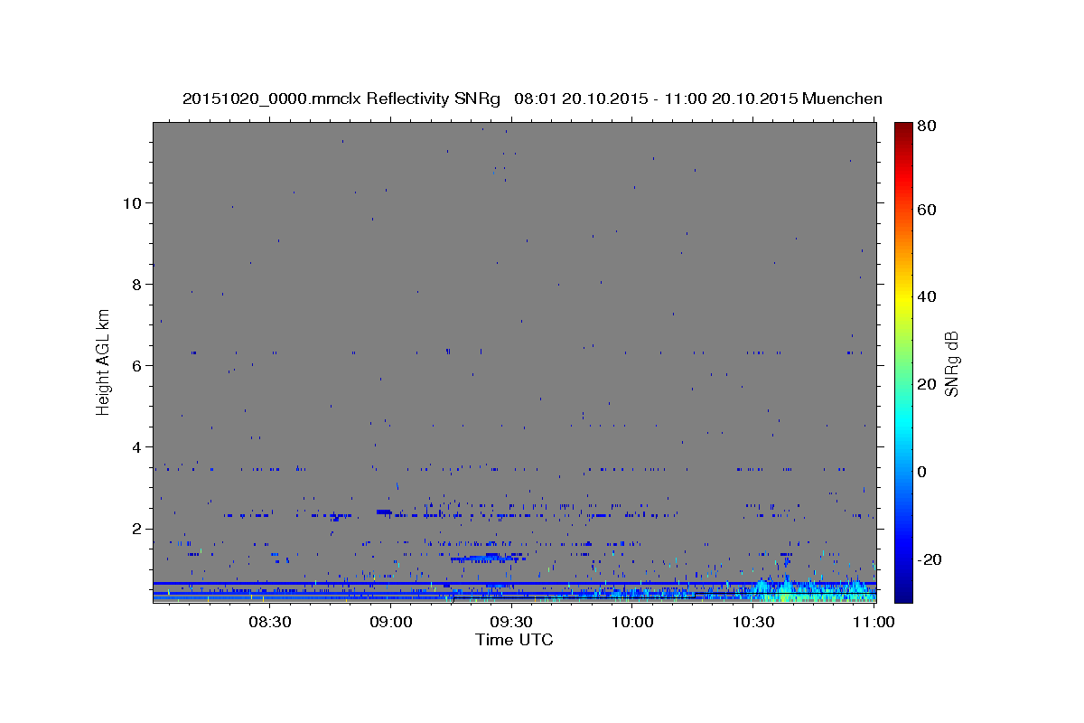Click the colorbar value 40

926,296
